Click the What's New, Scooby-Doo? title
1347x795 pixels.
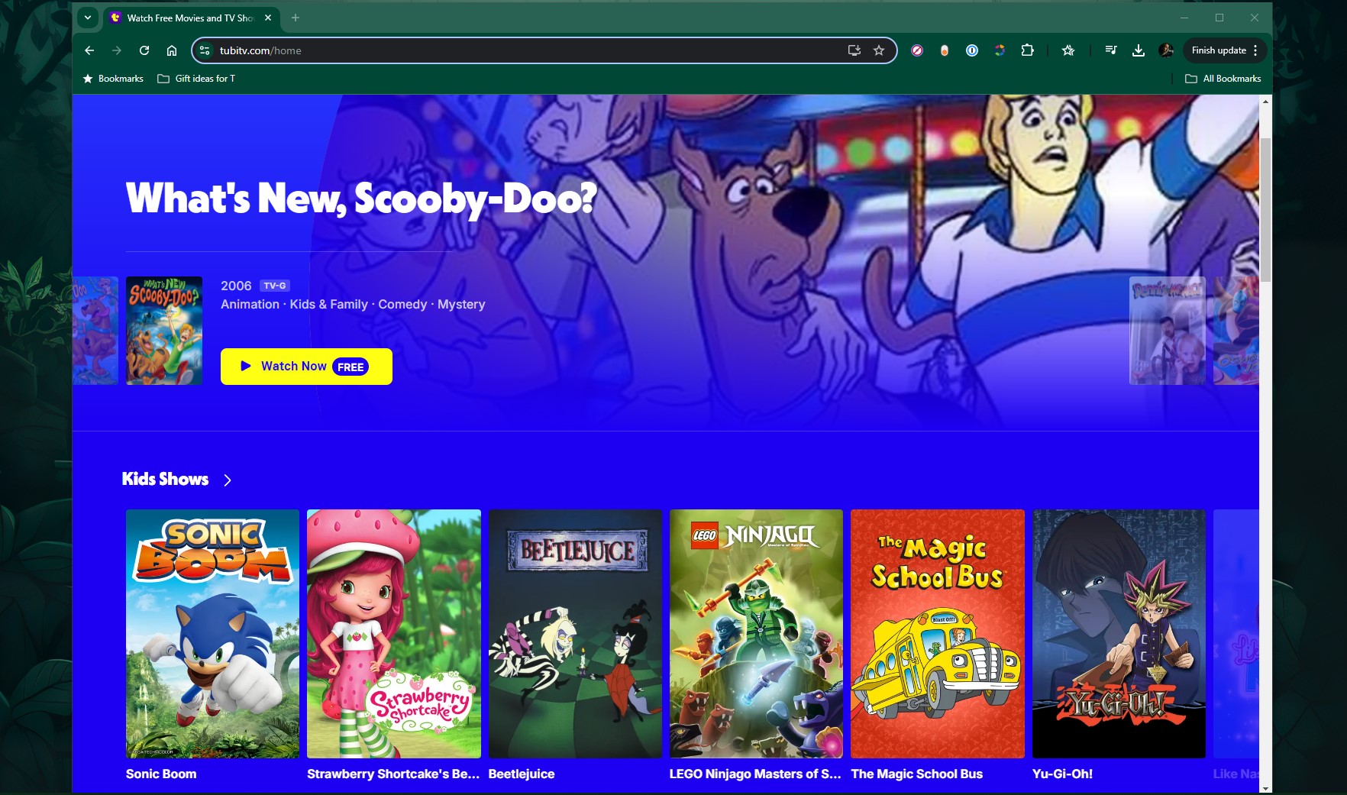(361, 199)
